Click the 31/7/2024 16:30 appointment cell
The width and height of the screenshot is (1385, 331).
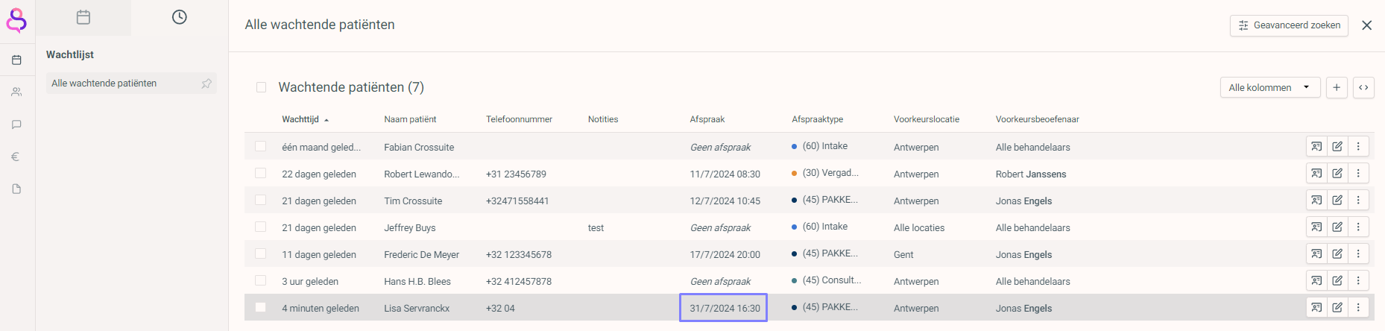pos(723,308)
